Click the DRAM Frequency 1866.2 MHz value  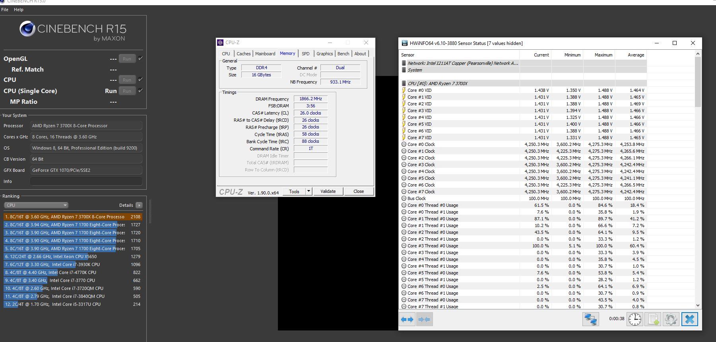pos(310,99)
